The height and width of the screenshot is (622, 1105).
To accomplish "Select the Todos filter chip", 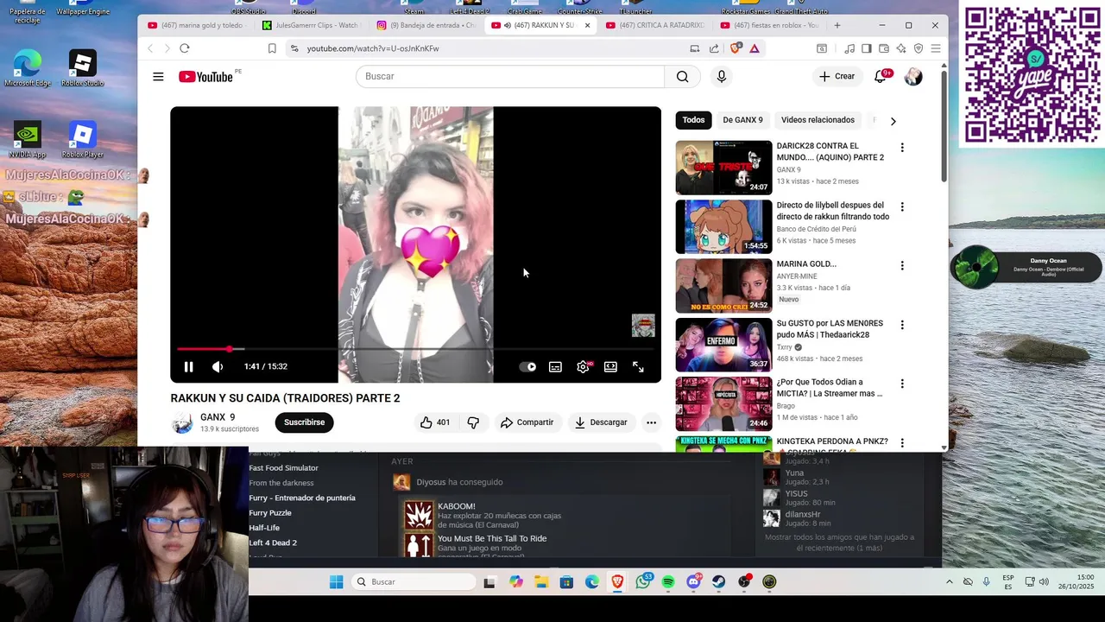I will [x=693, y=120].
